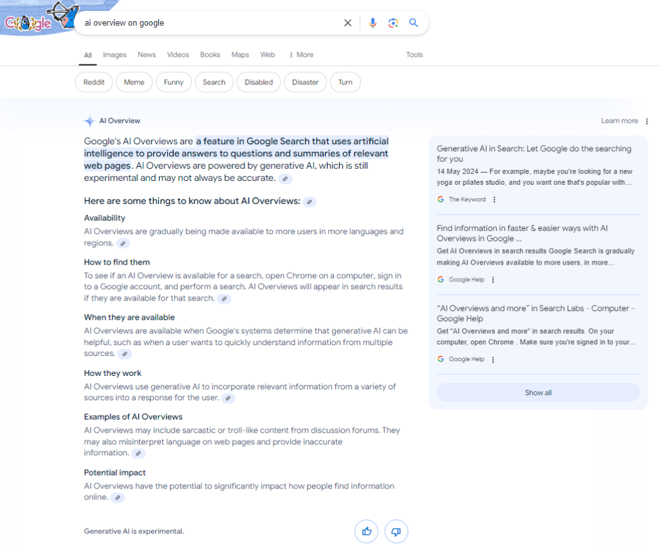Open AI Overview three-dot options menu
659x551 pixels.
(647, 121)
